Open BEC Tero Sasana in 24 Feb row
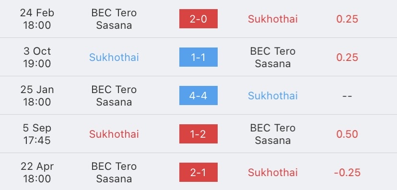 click(x=114, y=19)
